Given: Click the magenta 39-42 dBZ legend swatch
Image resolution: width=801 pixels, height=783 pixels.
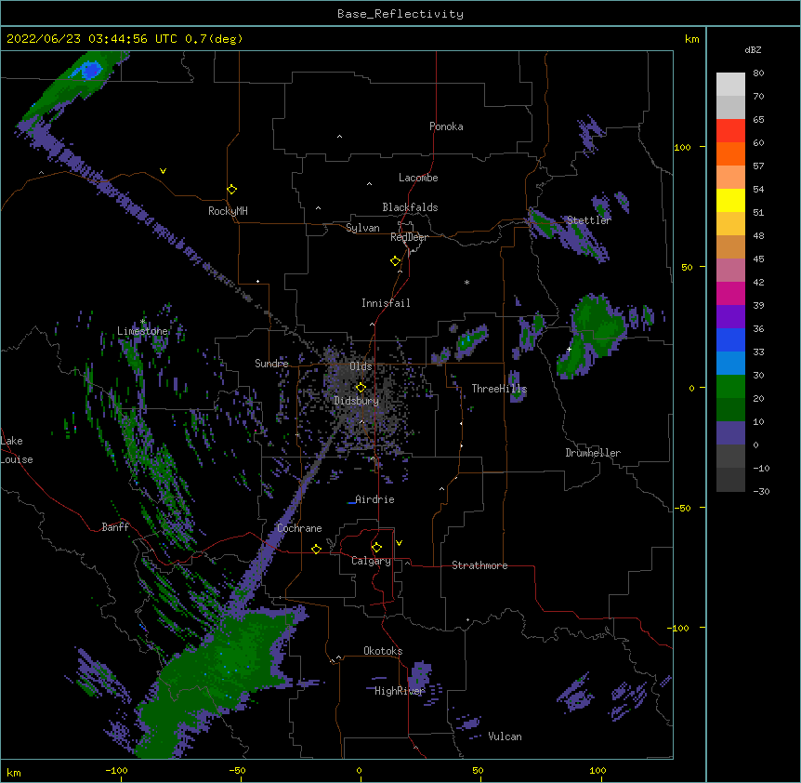Looking at the screenshot, I should (x=730, y=293).
